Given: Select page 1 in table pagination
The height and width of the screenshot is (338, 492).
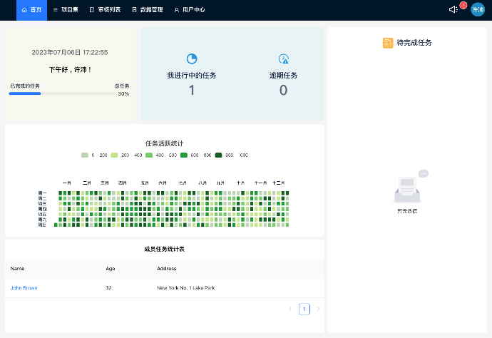Looking at the screenshot, I should pos(304,309).
